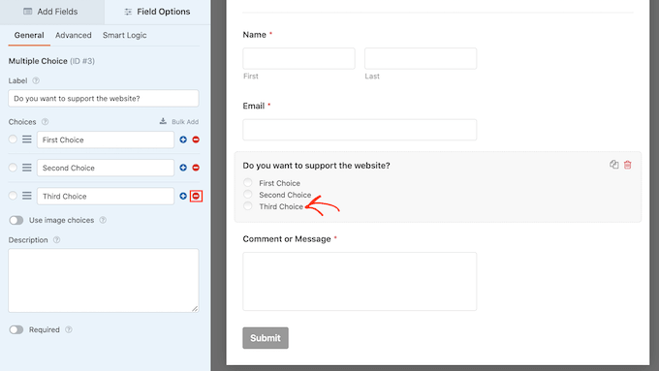Click the Submit button in preview
659x371 pixels.
click(266, 338)
